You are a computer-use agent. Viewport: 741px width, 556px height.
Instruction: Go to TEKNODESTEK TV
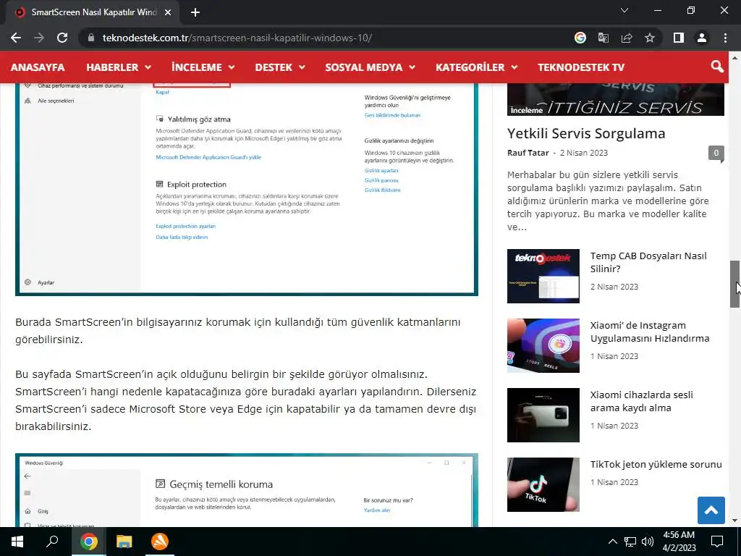pos(581,67)
